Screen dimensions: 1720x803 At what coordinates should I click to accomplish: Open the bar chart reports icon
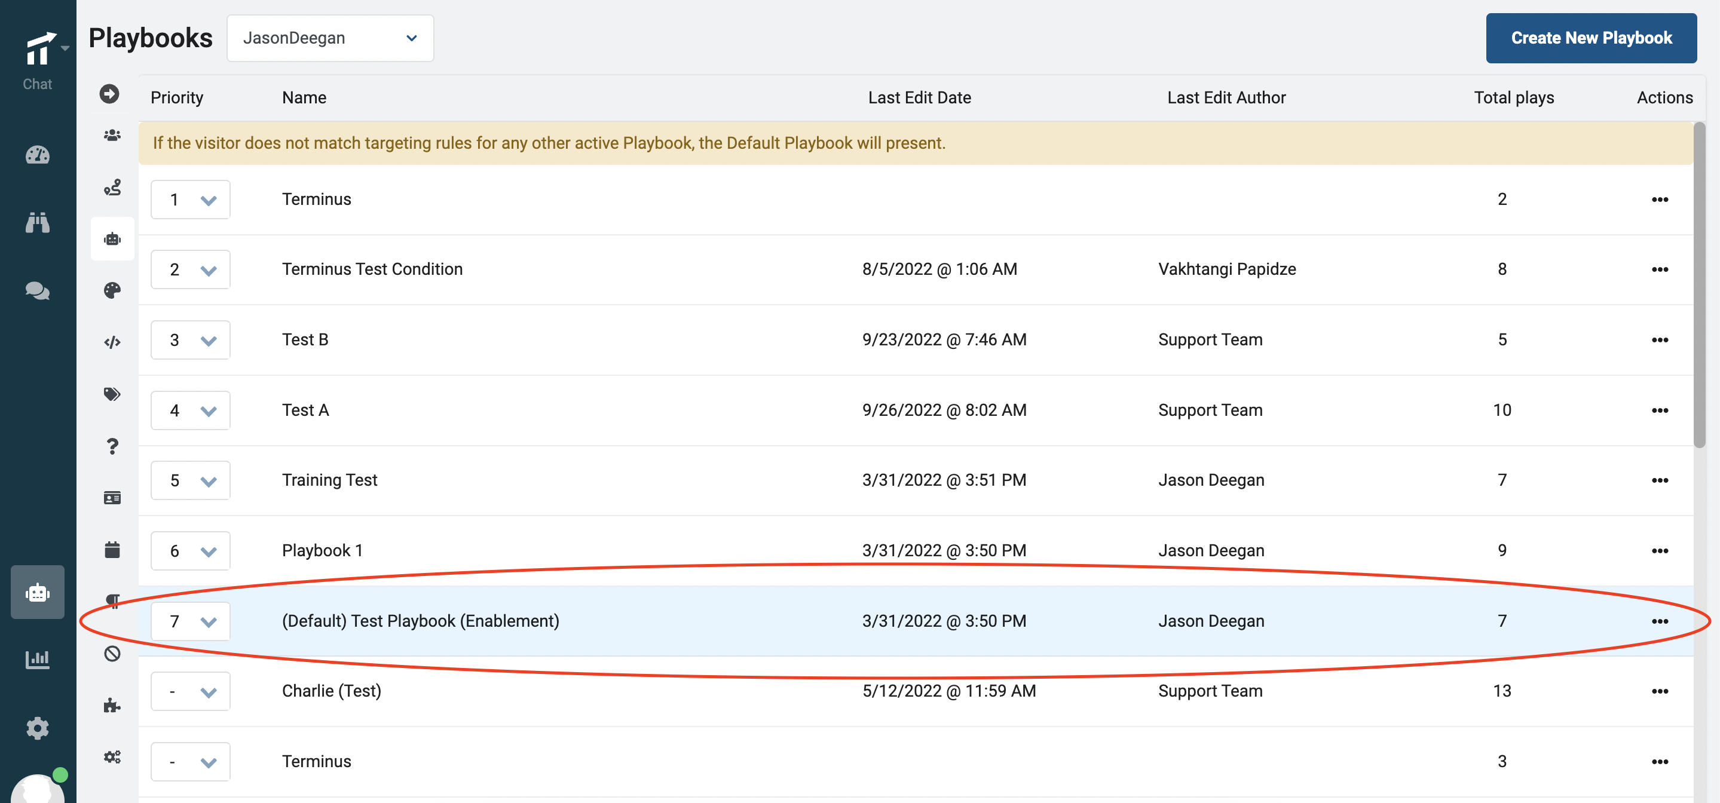point(38,660)
